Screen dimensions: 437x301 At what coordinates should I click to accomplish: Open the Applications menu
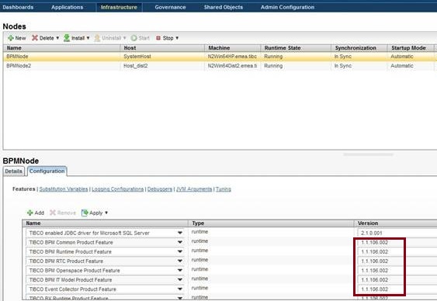(x=68, y=7)
